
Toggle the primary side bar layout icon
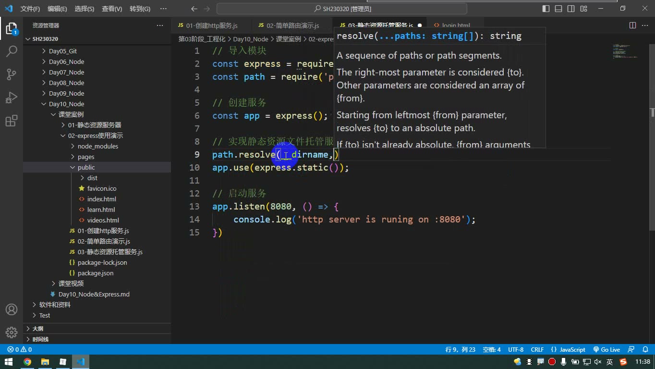point(546,9)
